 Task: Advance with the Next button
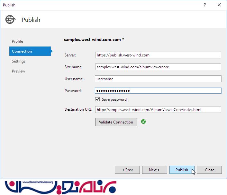tap(154, 170)
